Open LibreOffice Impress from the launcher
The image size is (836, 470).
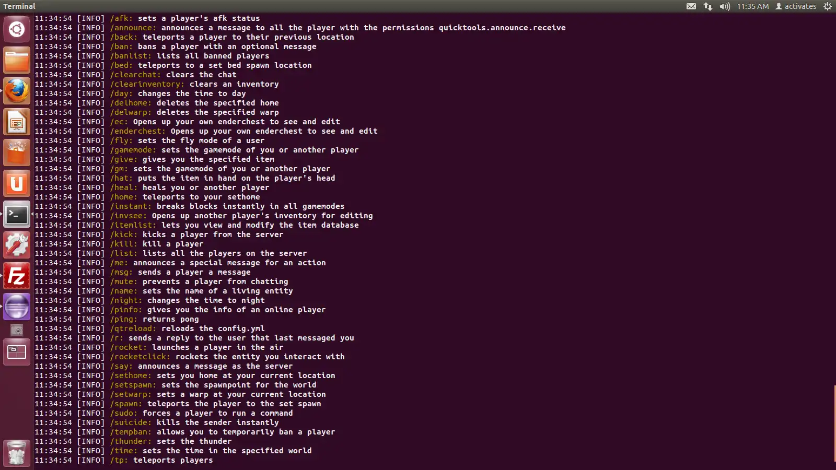17,122
